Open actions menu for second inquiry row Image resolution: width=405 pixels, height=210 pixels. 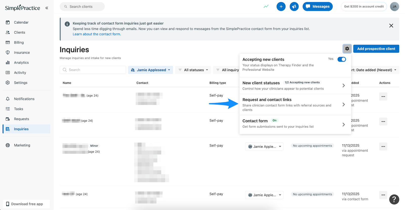pos(383,122)
